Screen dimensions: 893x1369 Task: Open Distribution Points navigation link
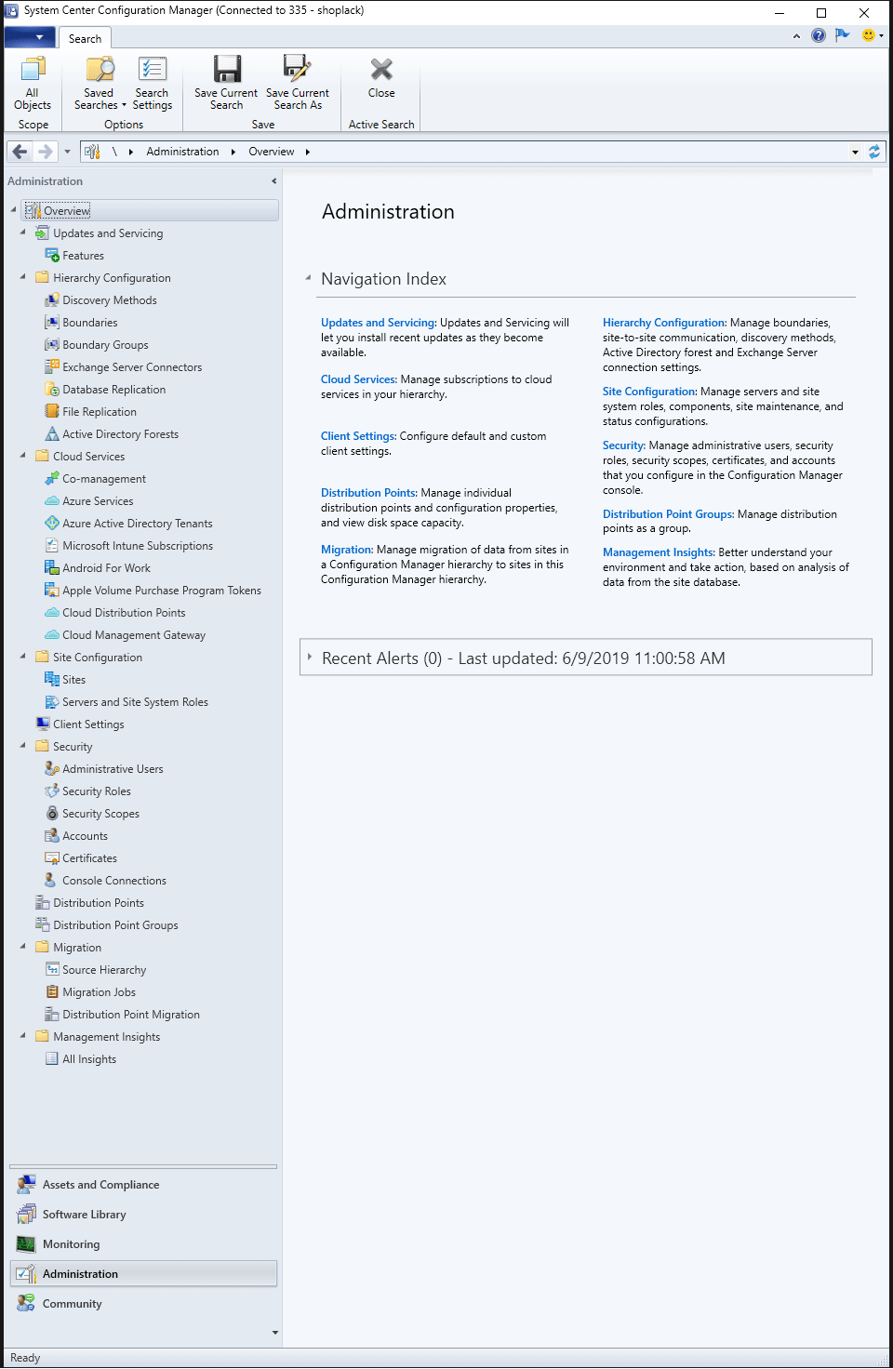tap(368, 493)
